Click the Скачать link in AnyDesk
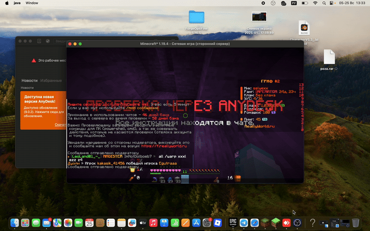370x231 pixels. (x=61, y=124)
